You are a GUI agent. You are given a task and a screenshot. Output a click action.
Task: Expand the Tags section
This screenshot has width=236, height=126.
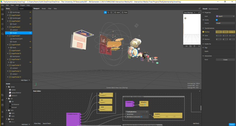pos(203,48)
